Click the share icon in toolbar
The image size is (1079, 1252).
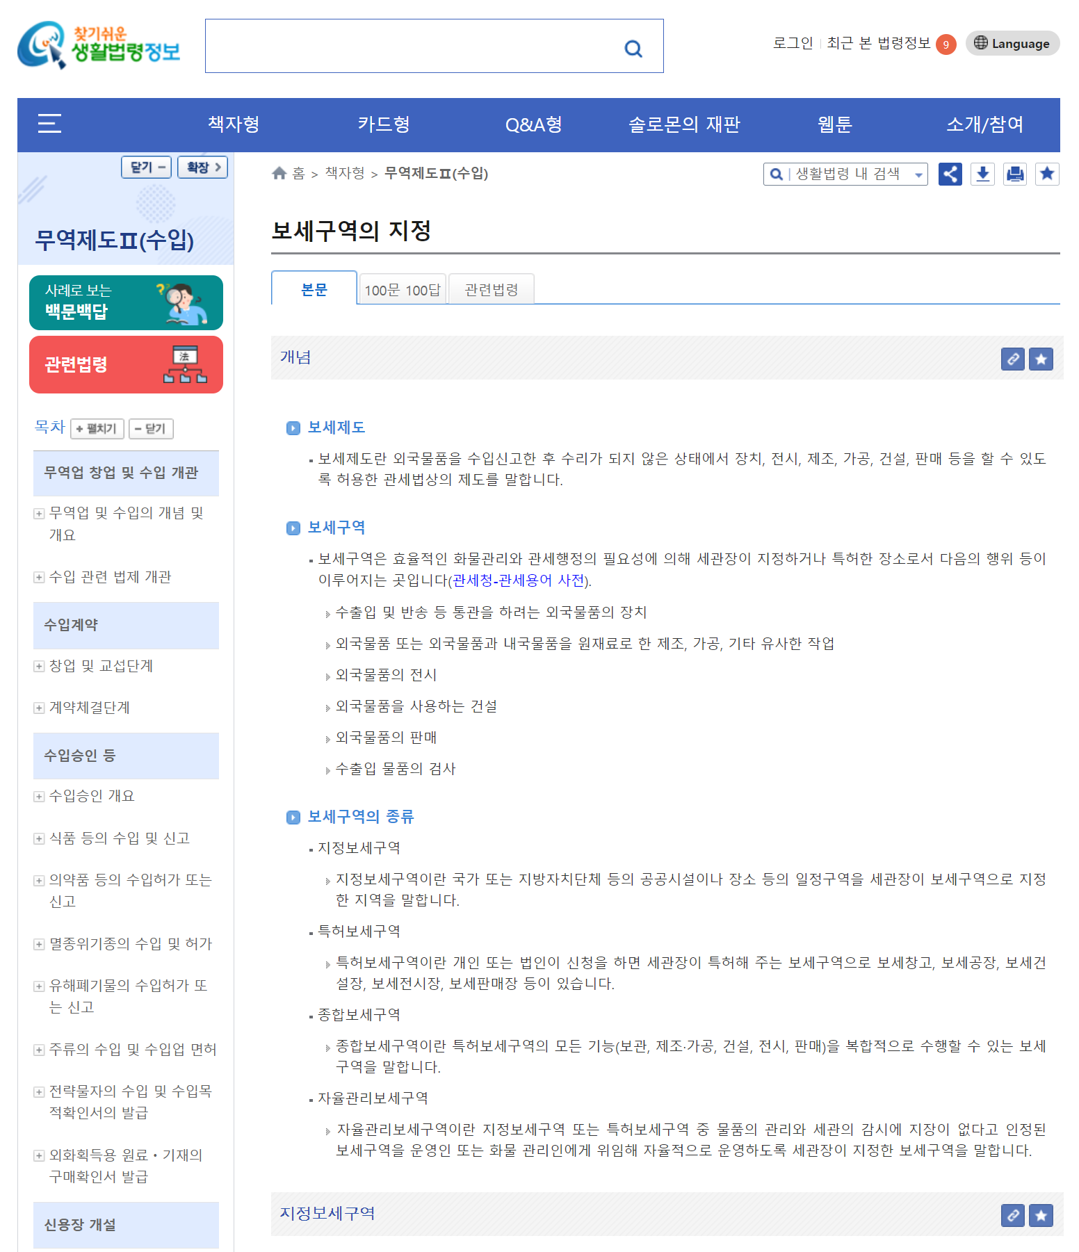[x=950, y=174]
